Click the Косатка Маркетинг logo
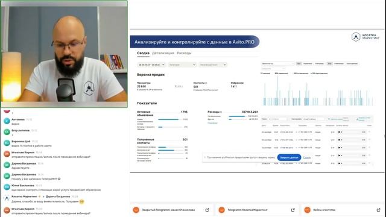Screen dimensions: 386x217 365,37
